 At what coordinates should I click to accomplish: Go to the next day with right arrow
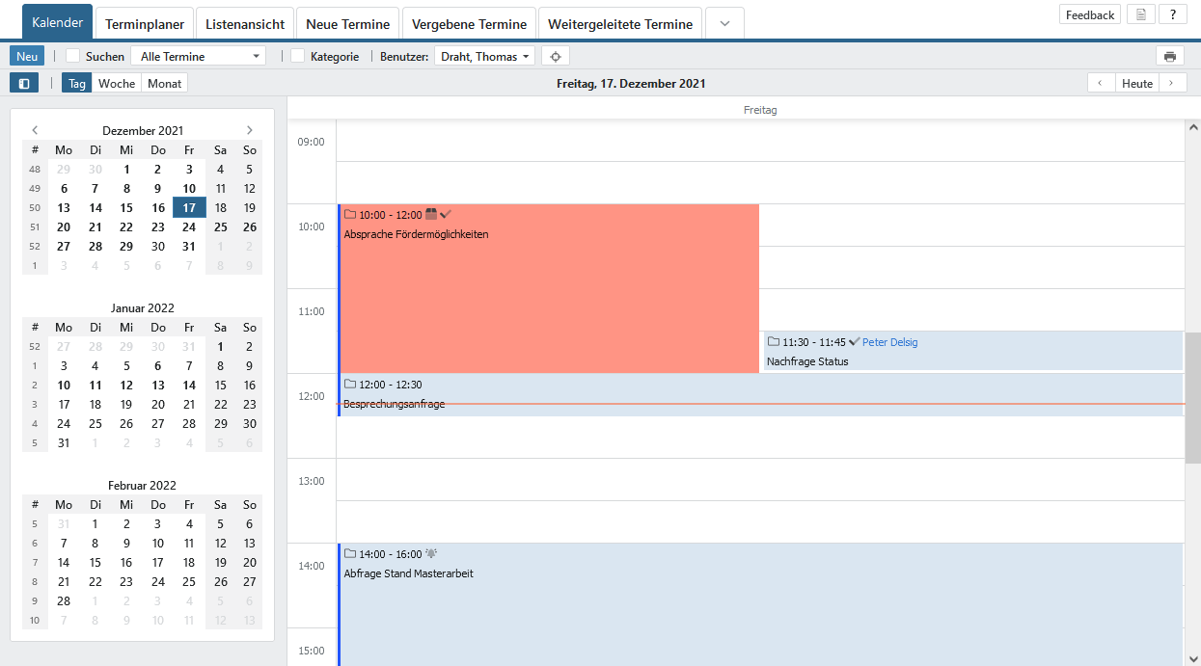coord(1172,83)
